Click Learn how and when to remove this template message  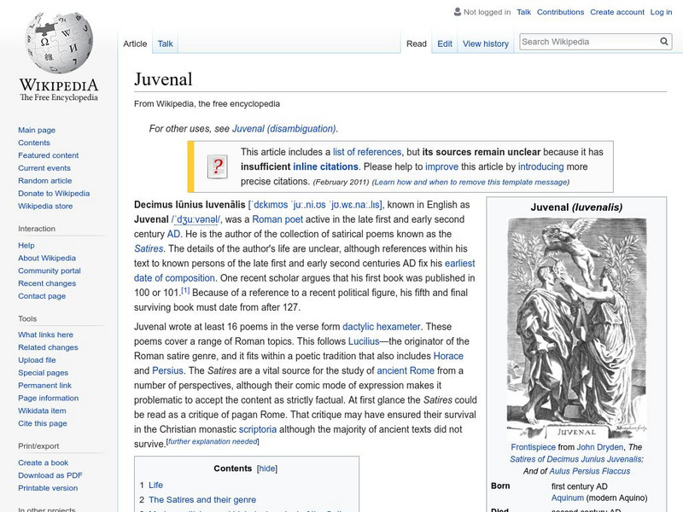click(x=470, y=182)
